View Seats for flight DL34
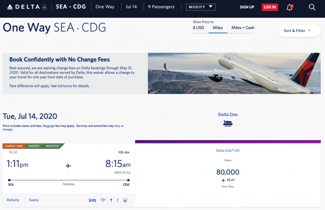Screen dimensions: 325x210 point(34,200)
